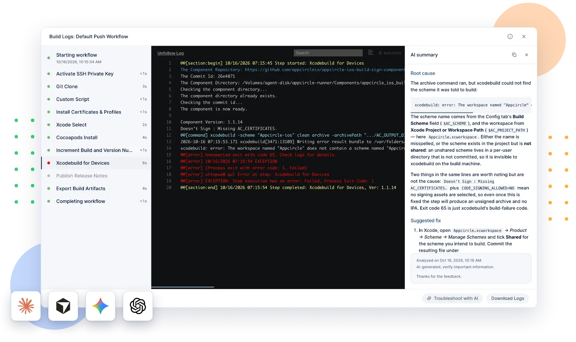The height and width of the screenshot is (342, 576).
Task: Open the Custom Script step
Action: click(96, 99)
